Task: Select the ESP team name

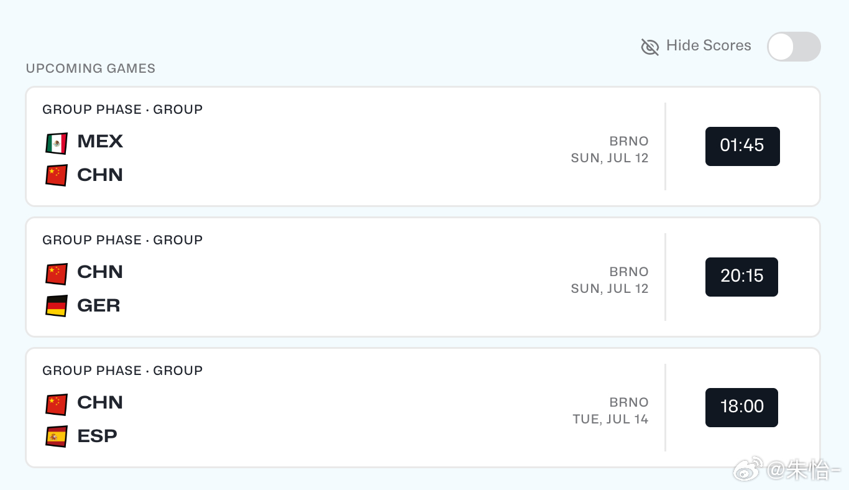Action: [97, 437]
